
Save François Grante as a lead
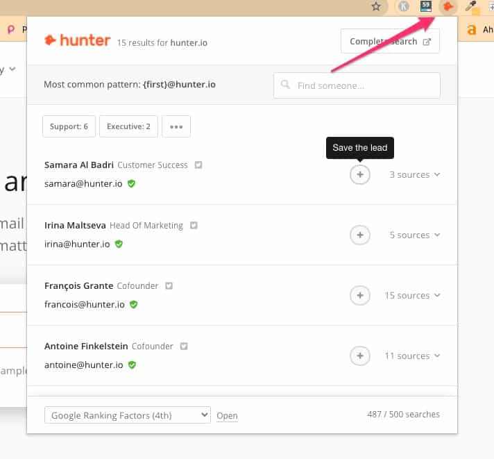click(360, 295)
